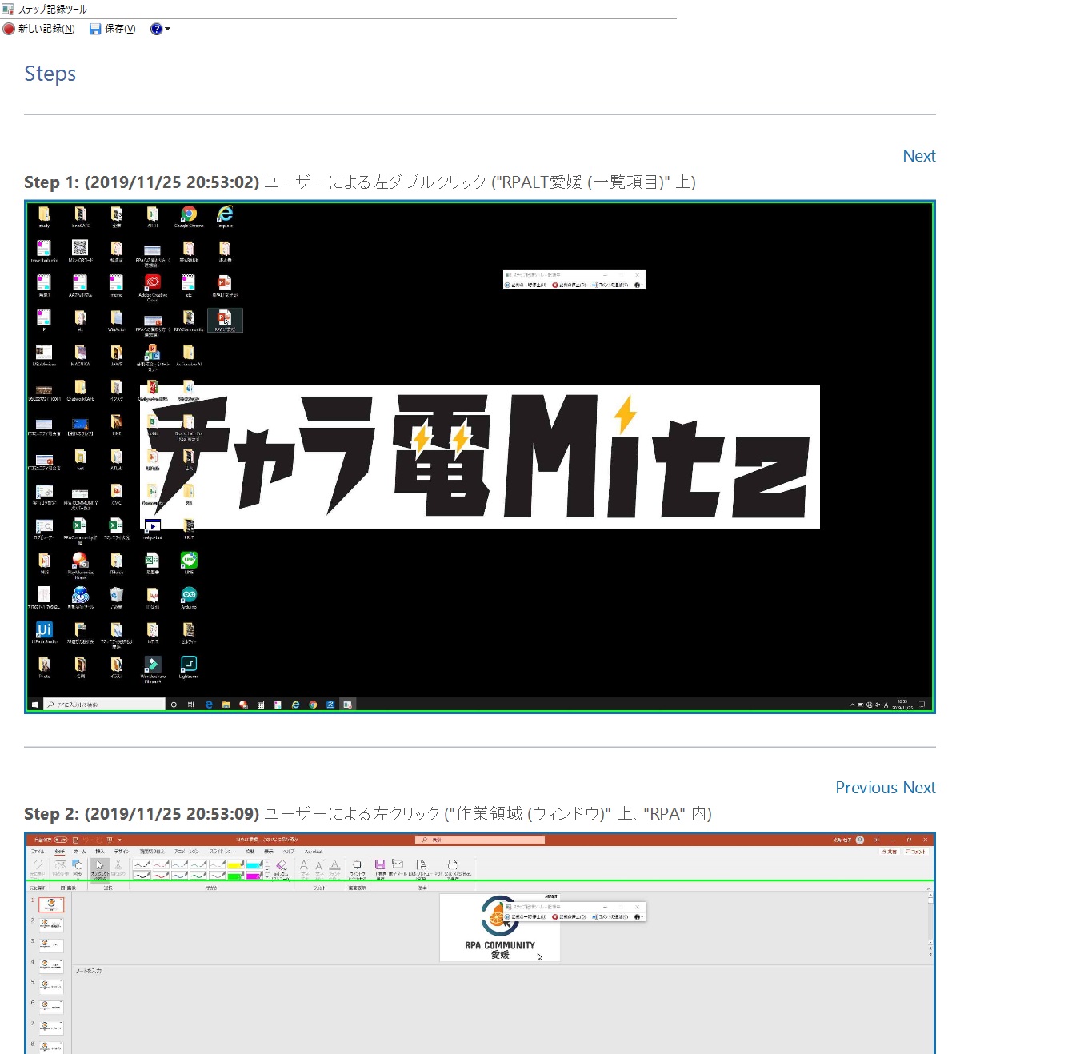Select the scissors cut tool in the ribbon
The width and height of the screenshot is (1080, 1054).
pos(118,865)
